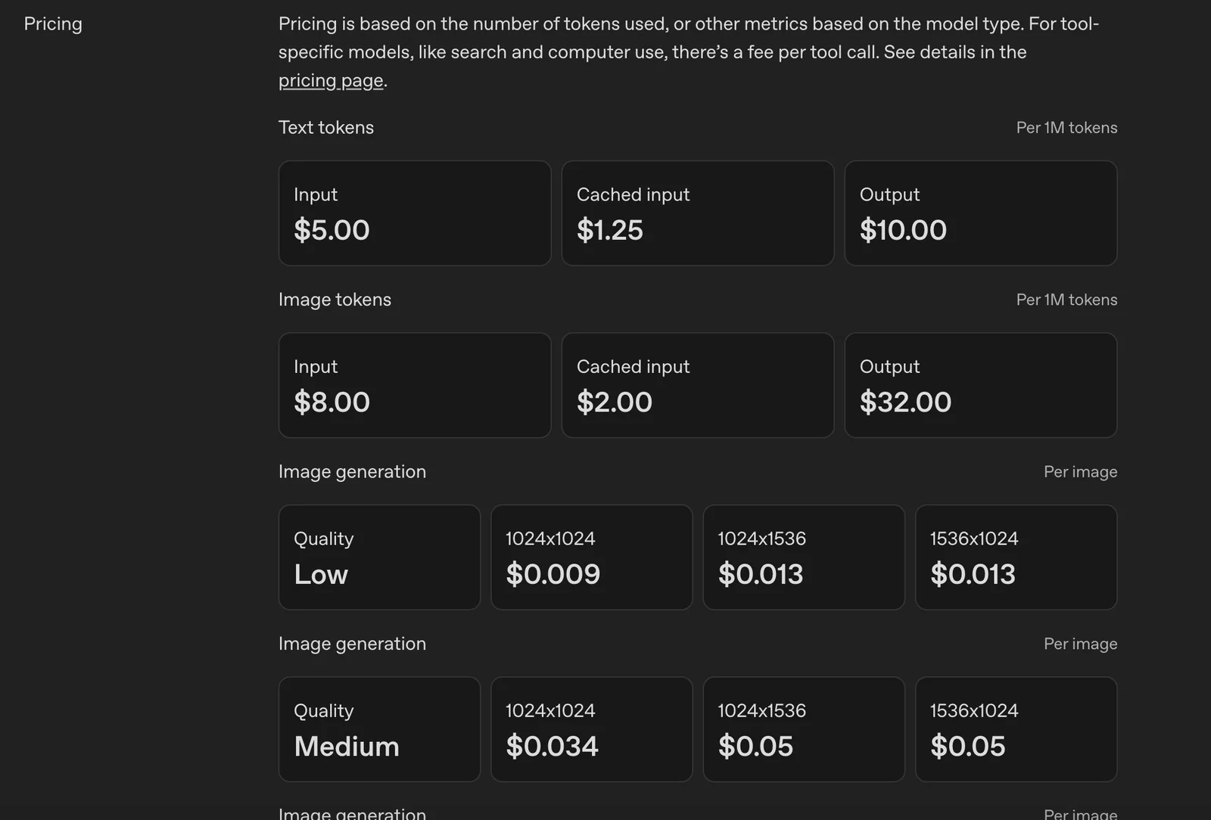Select the $32.00 image Output card

point(980,385)
